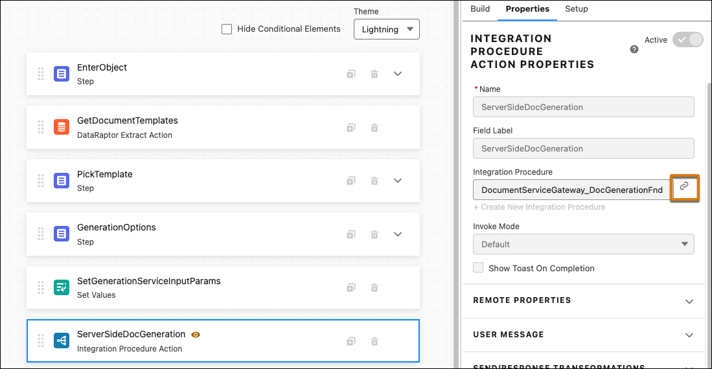This screenshot has height=369, width=712.
Task: Duplicate the GenerationOptions step
Action: point(351,234)
